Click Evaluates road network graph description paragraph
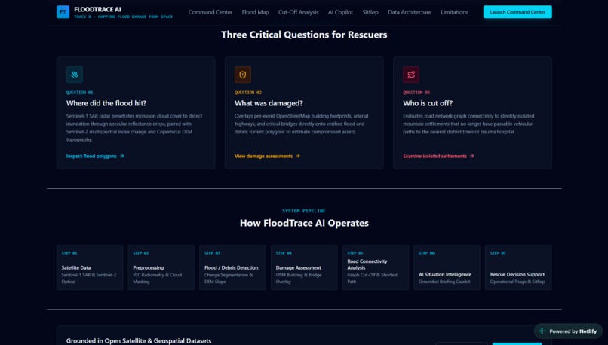 coord(468,124)
